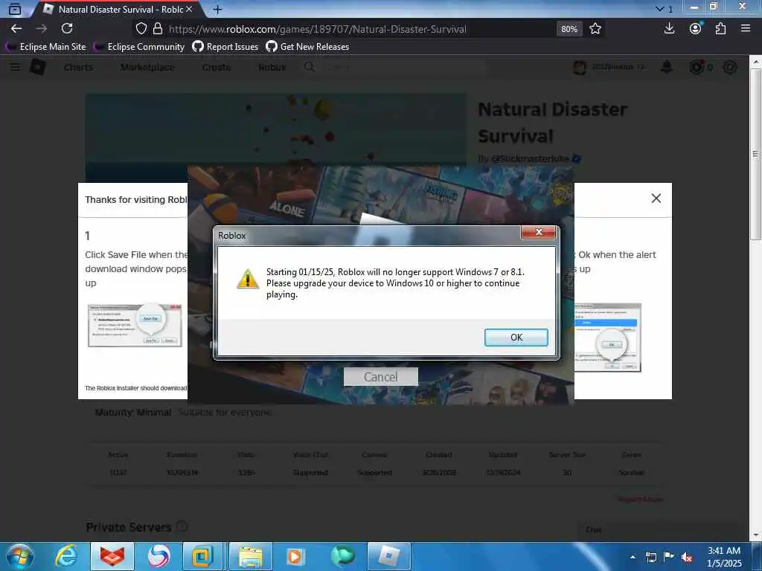Click the Ok alert instruction thumbnail
Image resolution: width=762 pixels, height=571 pixels.
click(x=607, y=338)
